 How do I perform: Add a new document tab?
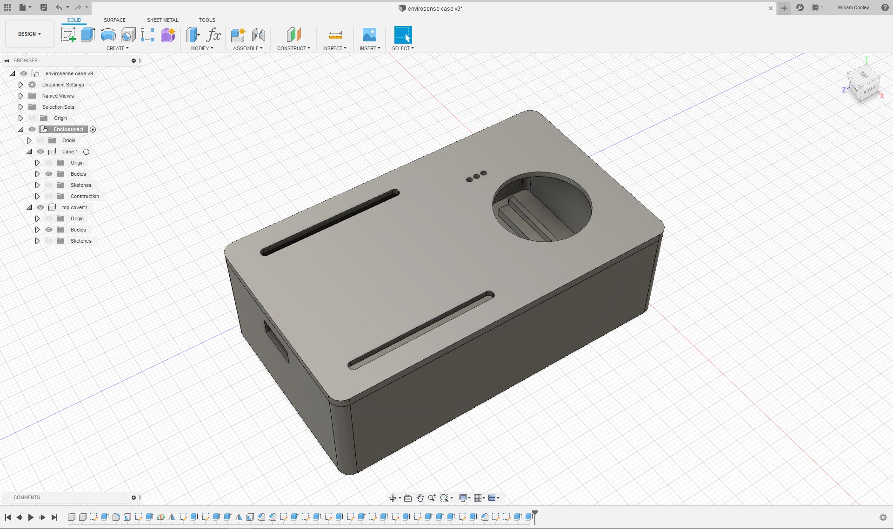784,8
